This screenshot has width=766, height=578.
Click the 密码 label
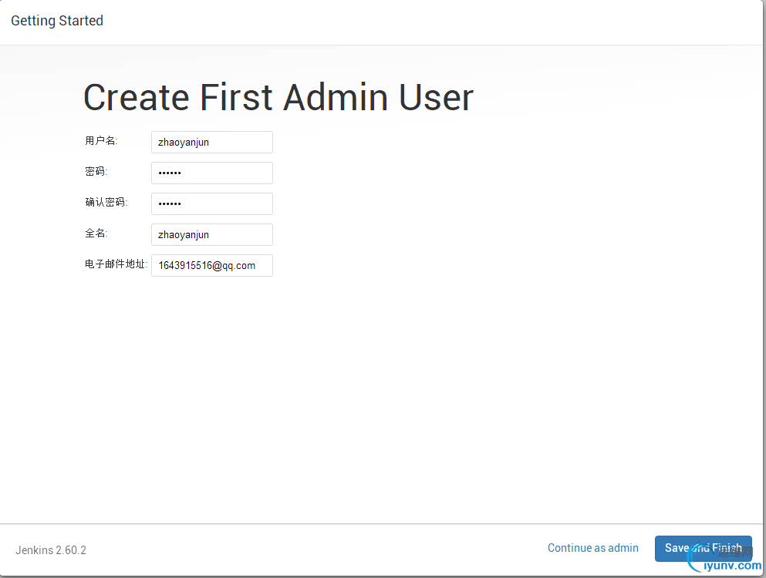96,171
